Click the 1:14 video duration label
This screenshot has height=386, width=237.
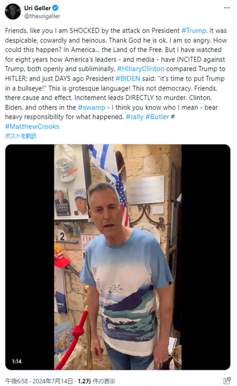tap(17, 361)
